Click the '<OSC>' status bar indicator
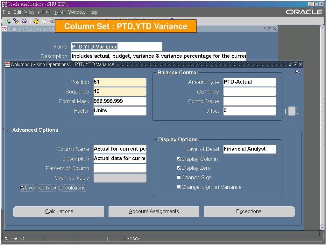Image resolution: width=326 pixels, height=245 pixels. 133,239
